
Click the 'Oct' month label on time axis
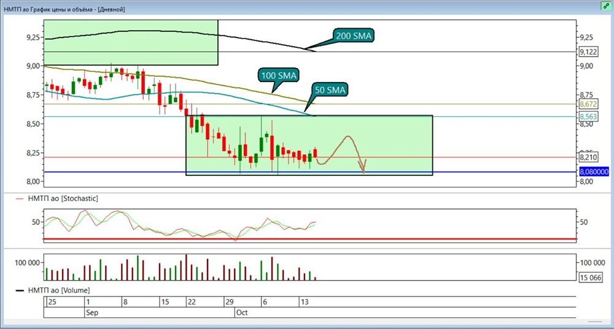click(242, 312)
